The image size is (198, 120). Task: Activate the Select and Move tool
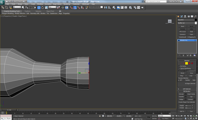(39, 7)
